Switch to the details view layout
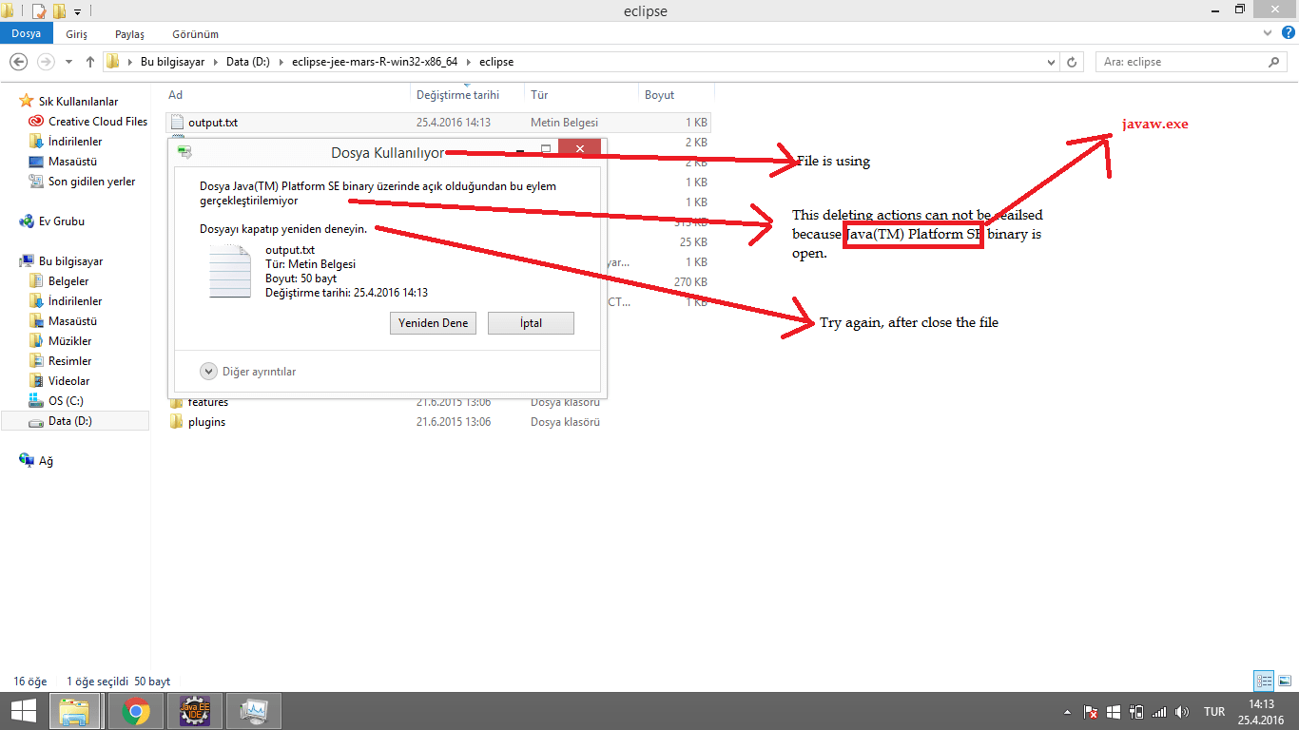 click(1264, 681)
